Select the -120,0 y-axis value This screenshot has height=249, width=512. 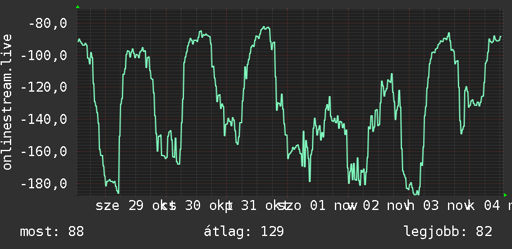pyautogui.click(x=44, y=87)
